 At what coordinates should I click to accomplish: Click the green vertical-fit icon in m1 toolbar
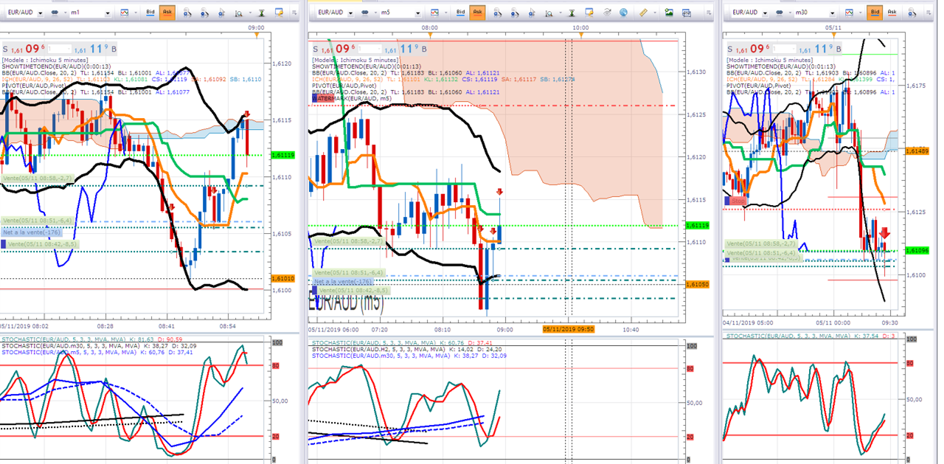point(261,13)
